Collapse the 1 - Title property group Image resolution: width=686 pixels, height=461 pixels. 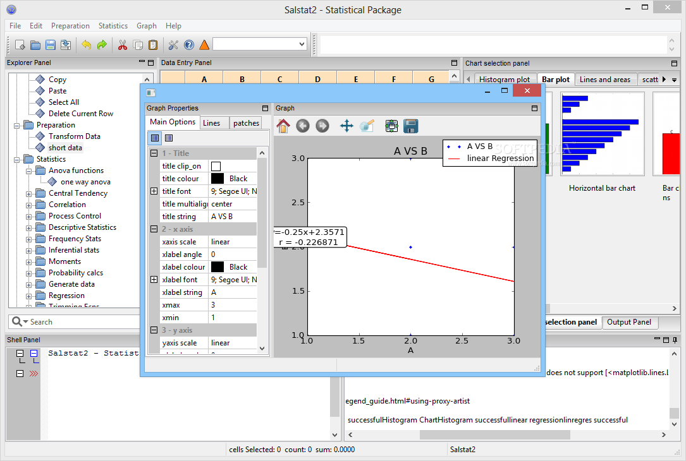click(x=154, y=153)
